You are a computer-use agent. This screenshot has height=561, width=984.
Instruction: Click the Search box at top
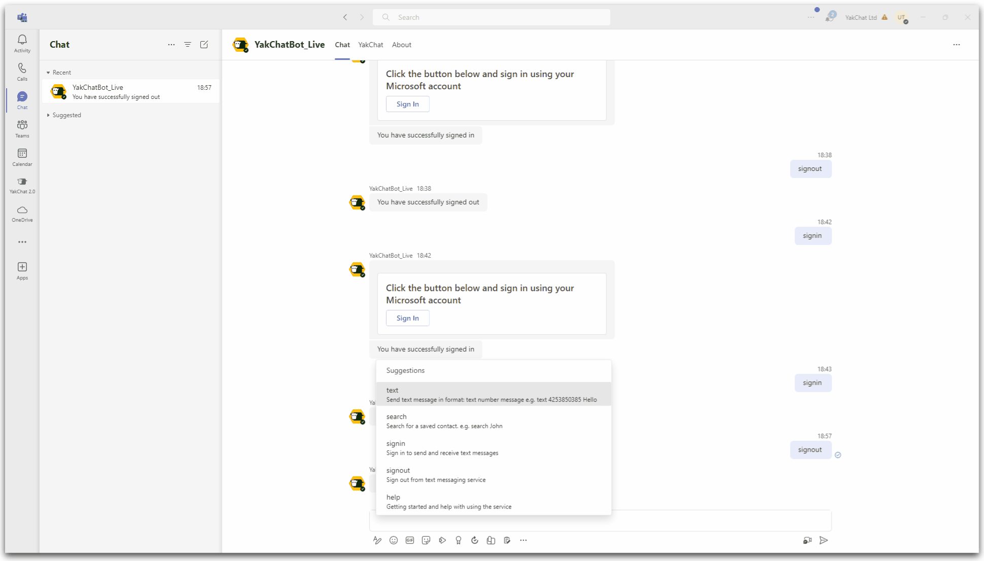click(x=491, y=17)
